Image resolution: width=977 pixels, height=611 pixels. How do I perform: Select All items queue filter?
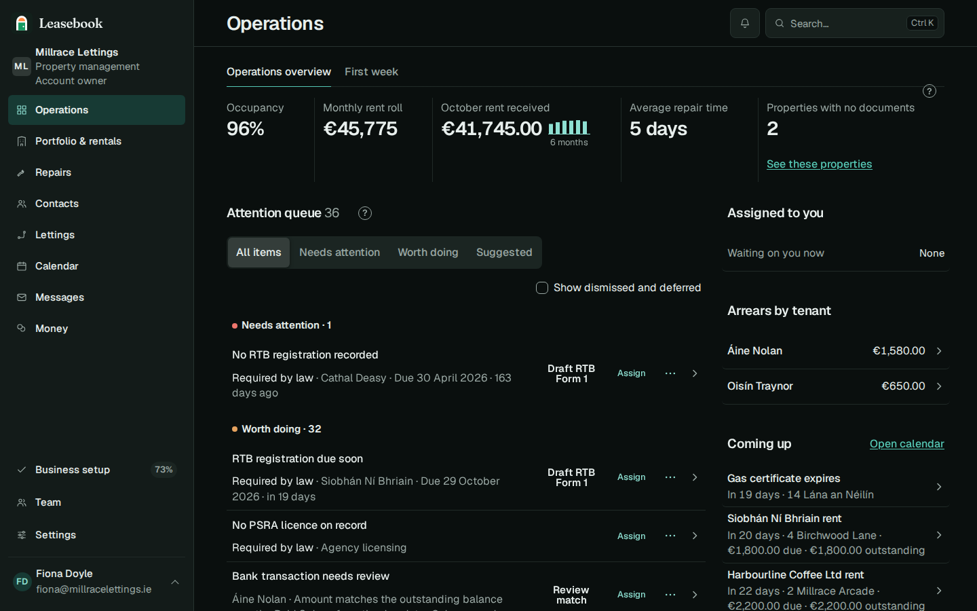[x=258, y=253]
